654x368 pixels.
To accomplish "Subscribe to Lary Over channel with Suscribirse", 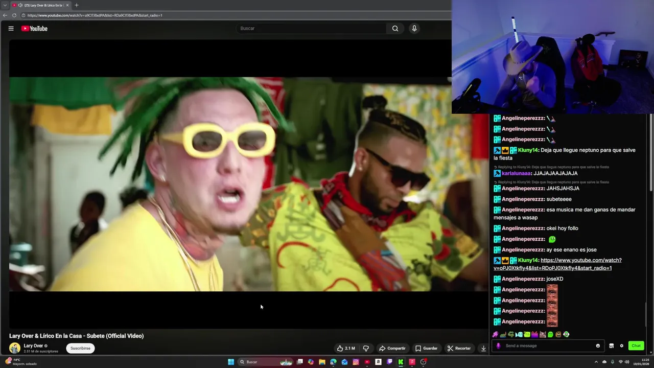I will pyautogui.click(x=80, y=348).
